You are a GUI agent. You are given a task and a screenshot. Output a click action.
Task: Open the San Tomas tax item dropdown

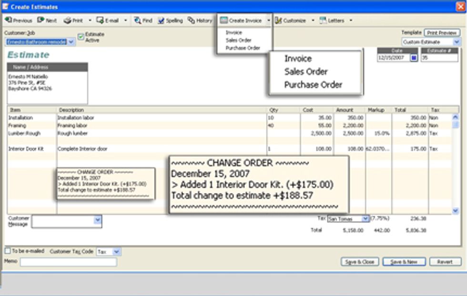click(365, 219)
